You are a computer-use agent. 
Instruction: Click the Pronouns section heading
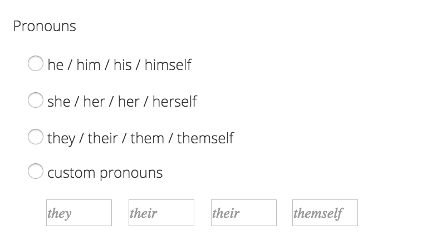[x=45, y=26]
